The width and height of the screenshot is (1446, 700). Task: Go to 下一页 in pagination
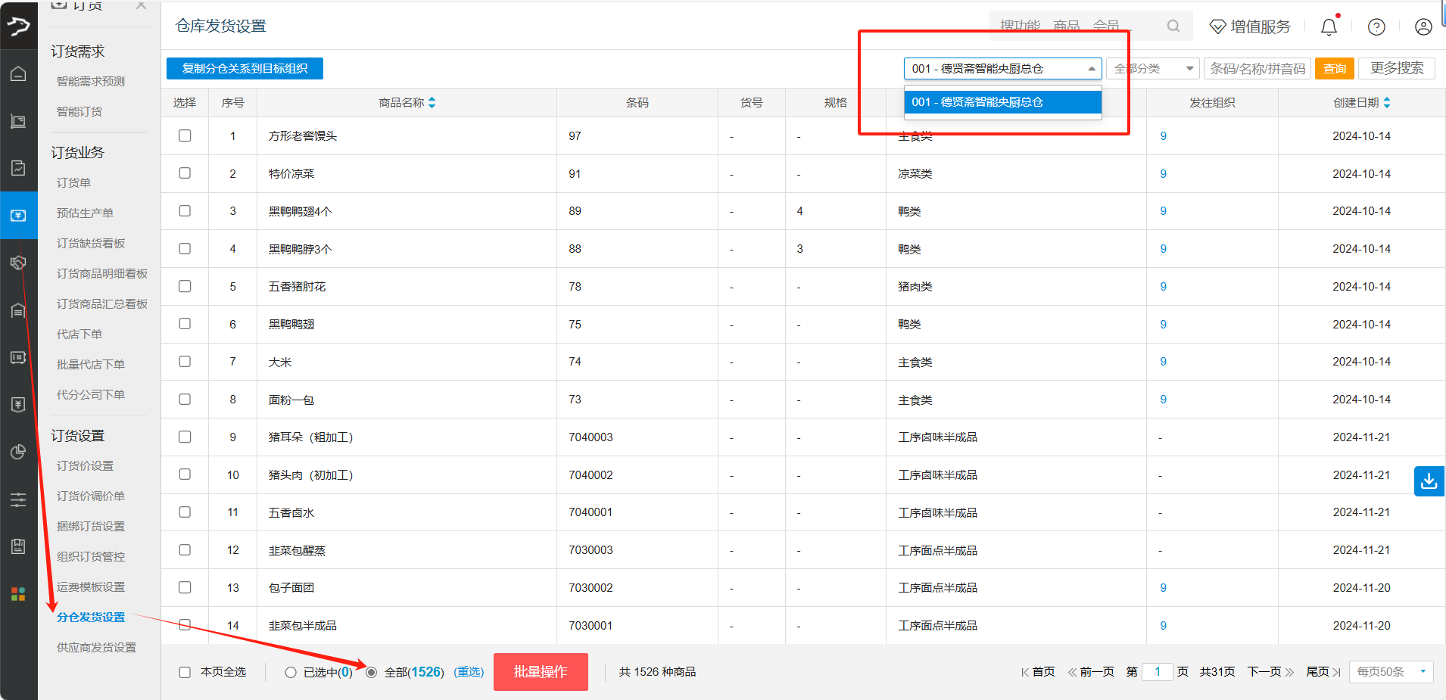point(1270,672)
